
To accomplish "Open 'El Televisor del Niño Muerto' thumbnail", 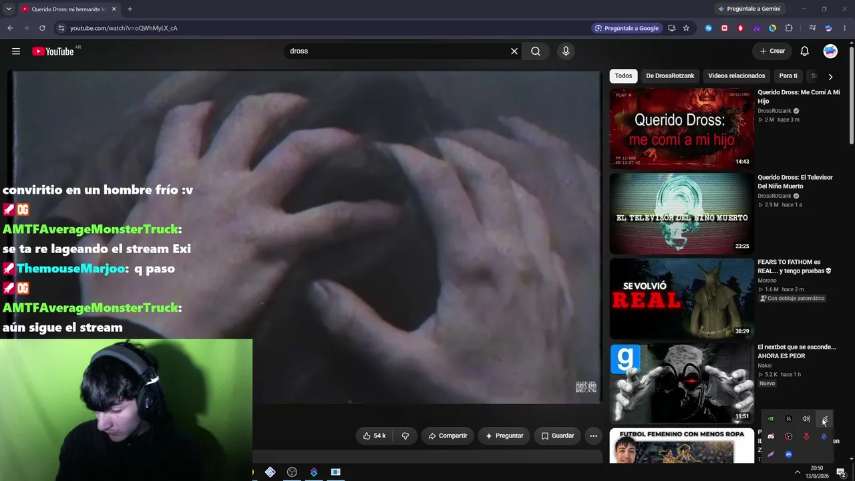I will coord(681,213).
